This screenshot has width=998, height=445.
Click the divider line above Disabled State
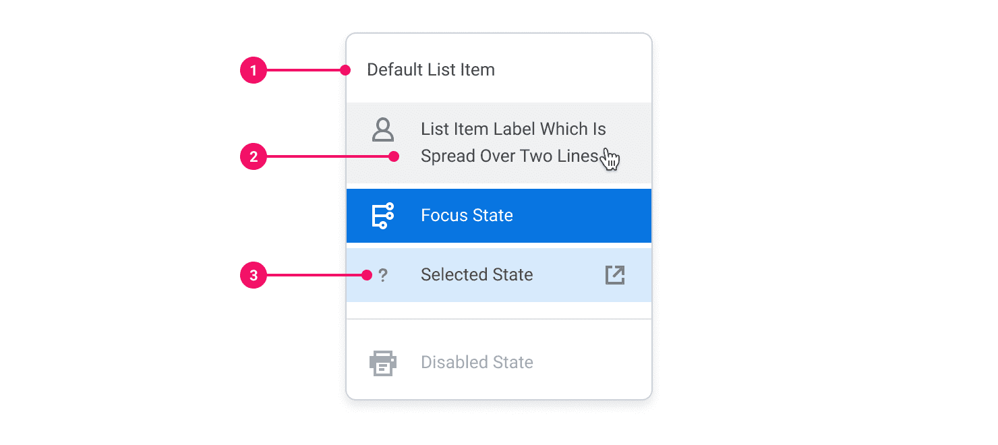[499, 319]
